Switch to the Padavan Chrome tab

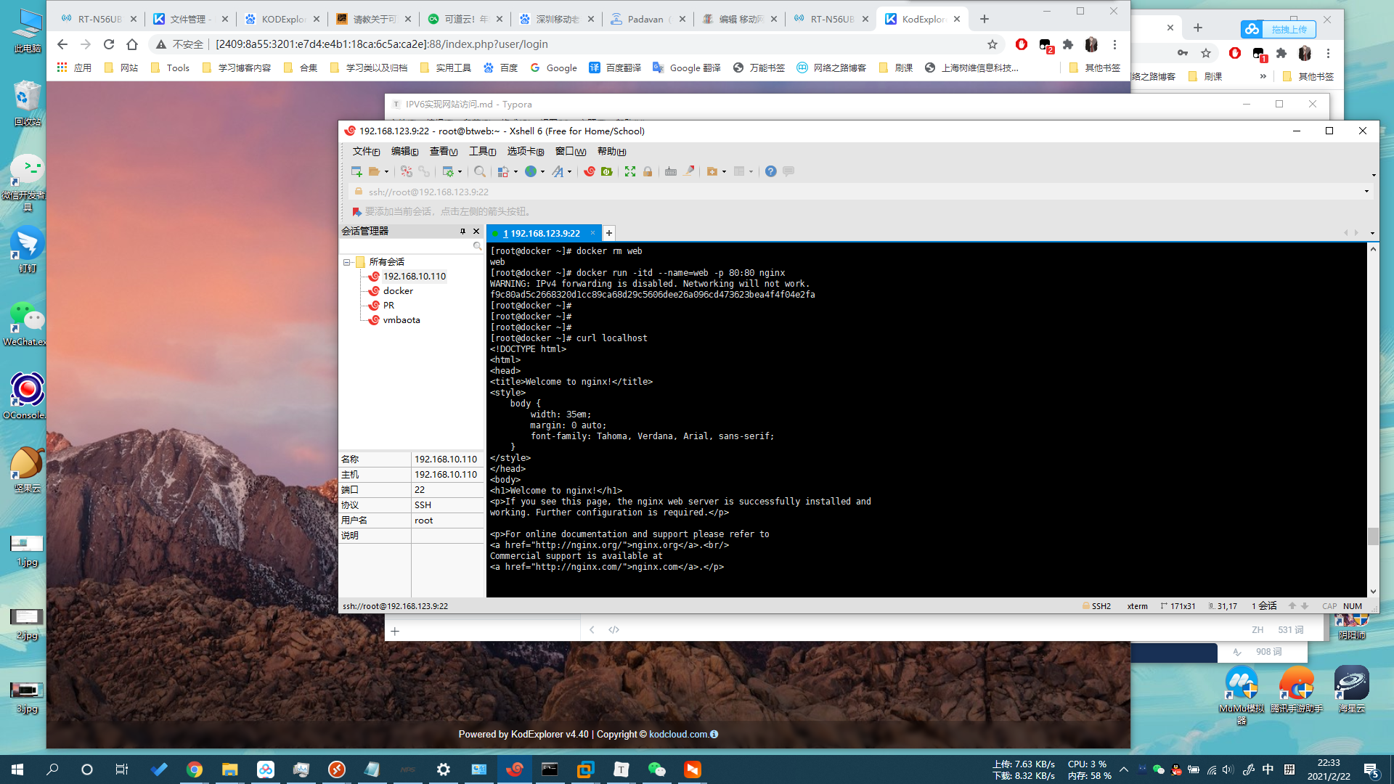tap(648, 19)
